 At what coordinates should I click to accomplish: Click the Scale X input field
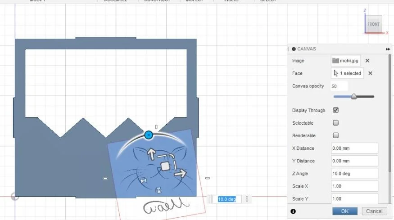pos(354,186)
